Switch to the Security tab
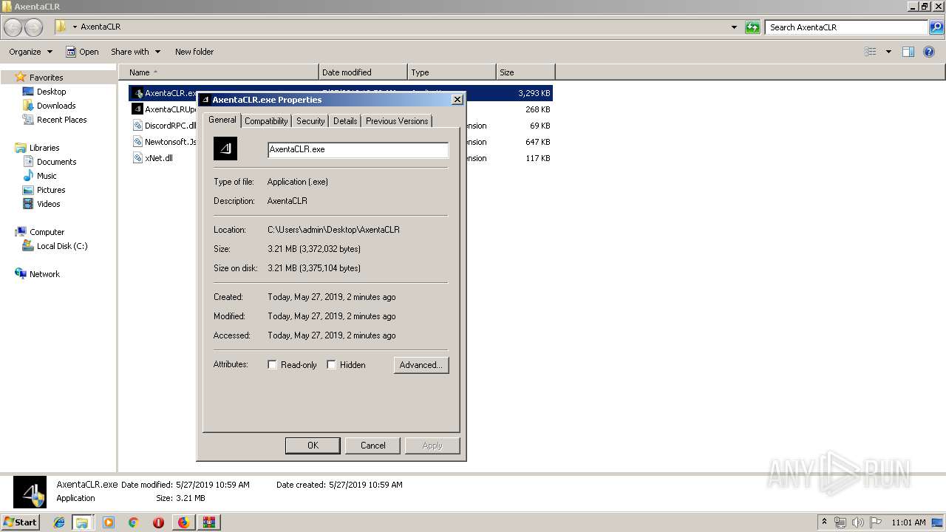946x532 pixels. 310,121
